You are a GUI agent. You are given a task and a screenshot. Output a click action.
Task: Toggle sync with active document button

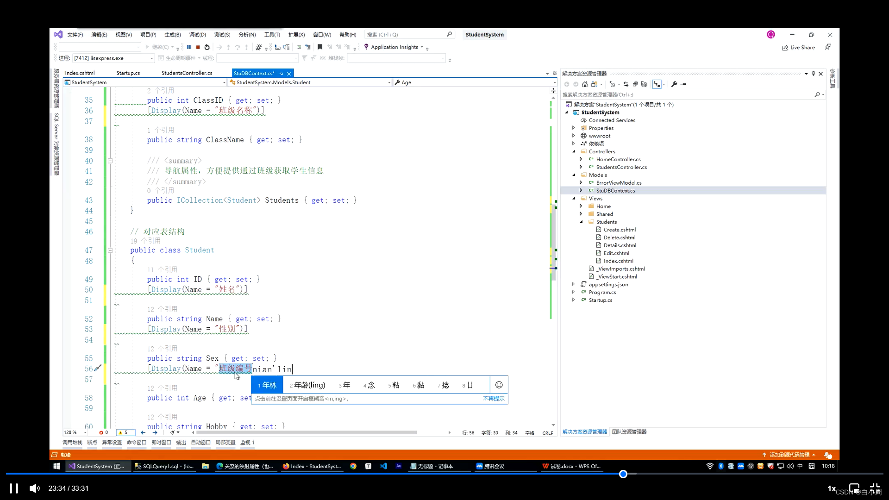pyautogui.click(x=626, y=84)
